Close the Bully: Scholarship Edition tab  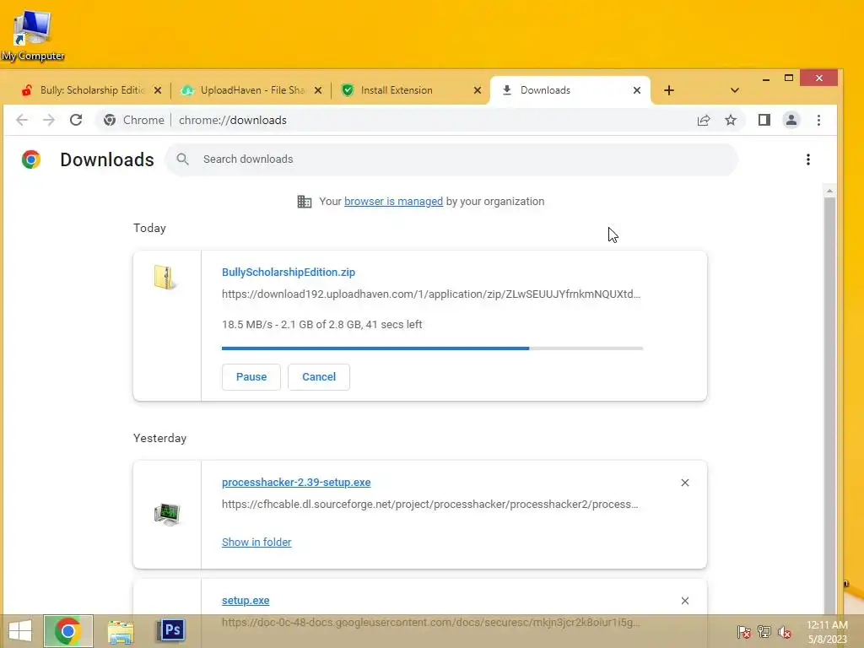tap(158, 90)
